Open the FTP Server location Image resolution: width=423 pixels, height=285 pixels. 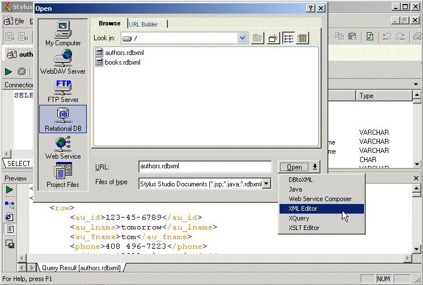click(x=63, y=91)
